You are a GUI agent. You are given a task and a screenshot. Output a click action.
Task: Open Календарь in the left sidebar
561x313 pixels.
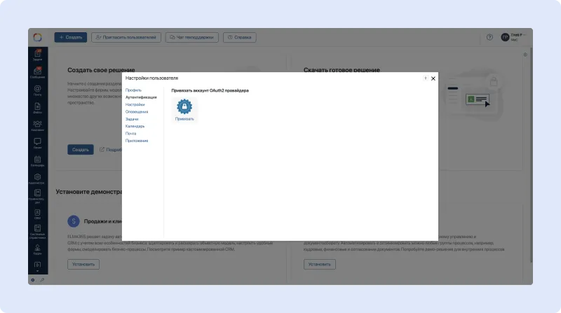(37, 160)
